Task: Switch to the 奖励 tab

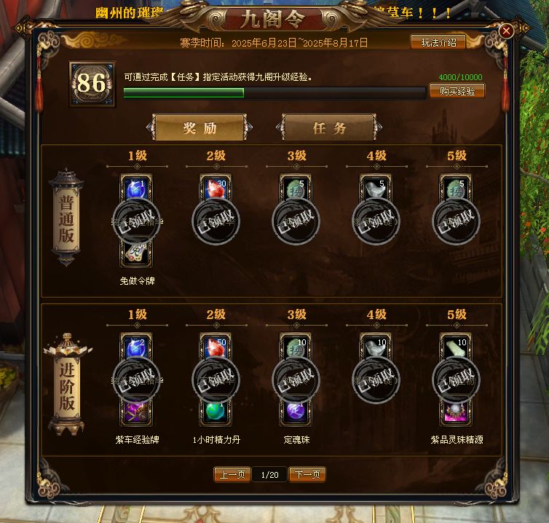Action: point(200,127)
